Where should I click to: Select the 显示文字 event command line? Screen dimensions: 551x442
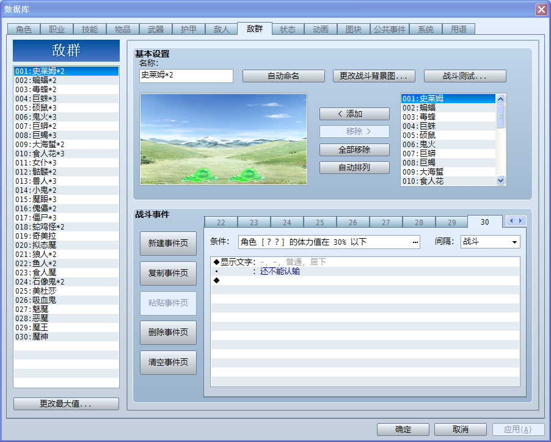tap(365, 262)
